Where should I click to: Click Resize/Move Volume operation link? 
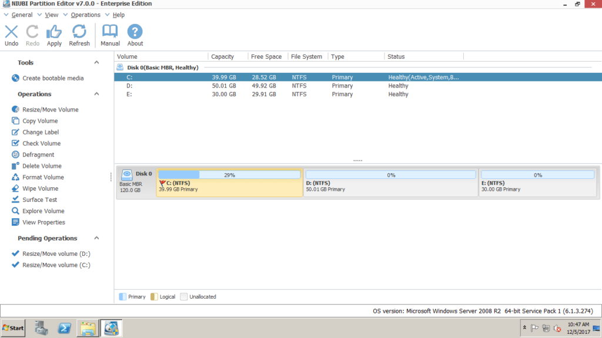[50, 110]
